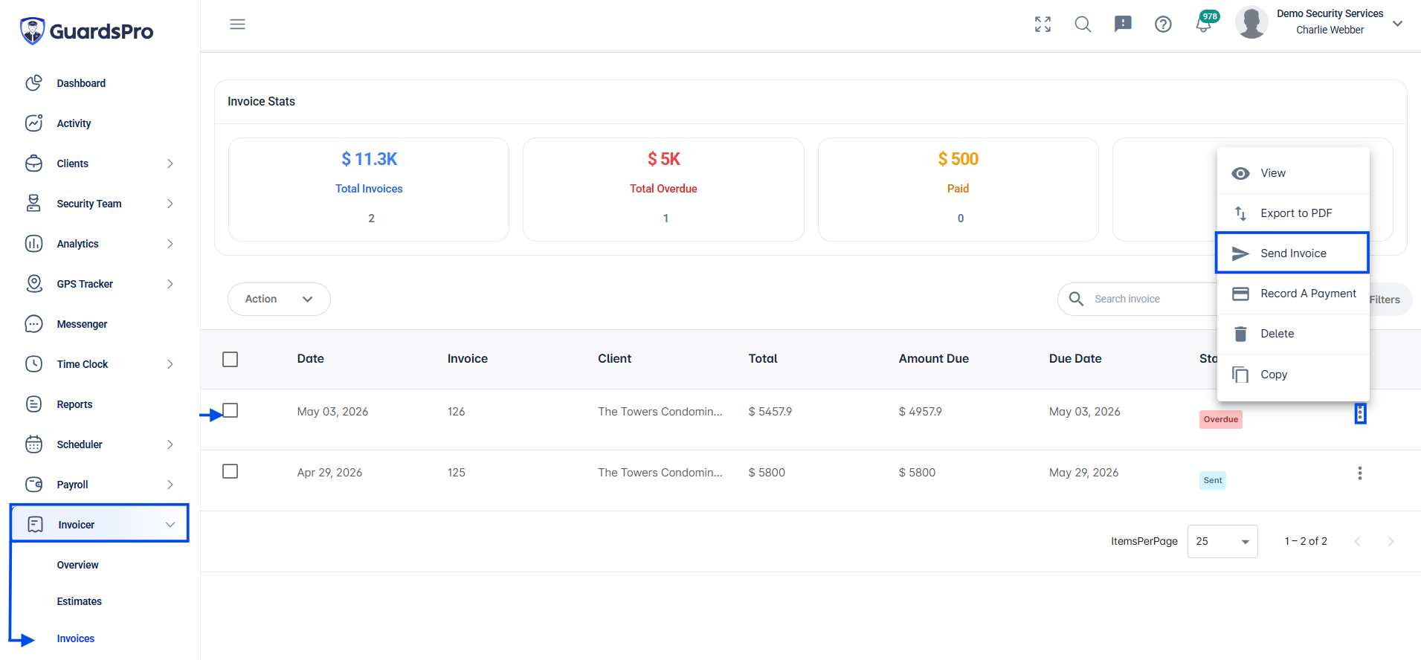Expand the Clients submenu chevron
This screenshot has height=660, width=1421.
(x=170, y=164)
